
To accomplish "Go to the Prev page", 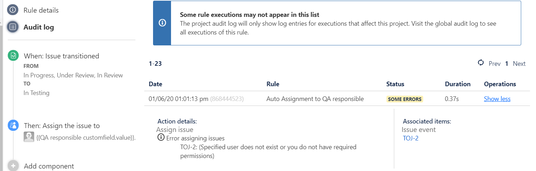I will tap(494, 64).
